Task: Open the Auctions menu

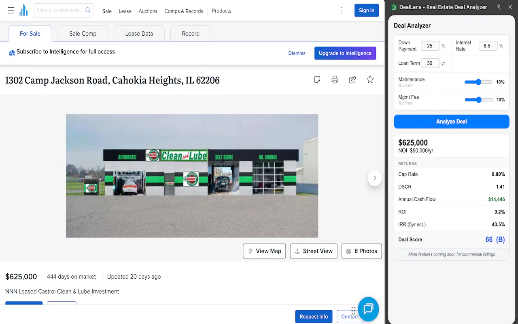Action: click(x=148, y=11)
